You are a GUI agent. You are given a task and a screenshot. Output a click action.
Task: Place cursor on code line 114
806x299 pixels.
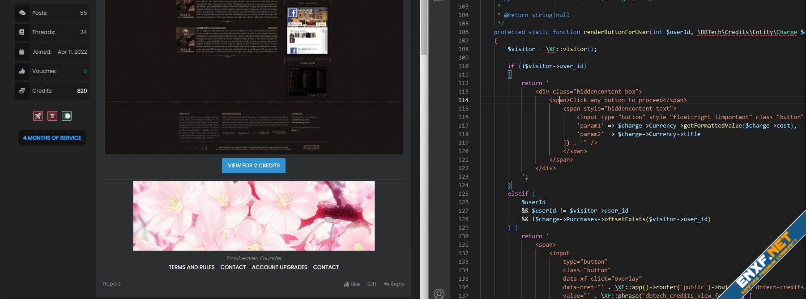(x=627, y=100)
